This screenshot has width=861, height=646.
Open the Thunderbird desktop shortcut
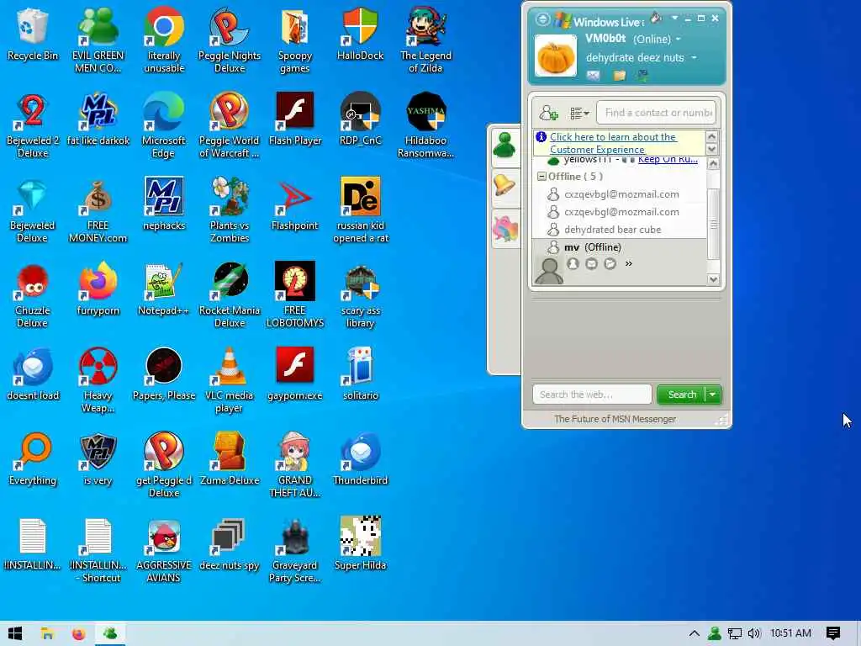tap(360, 460)
